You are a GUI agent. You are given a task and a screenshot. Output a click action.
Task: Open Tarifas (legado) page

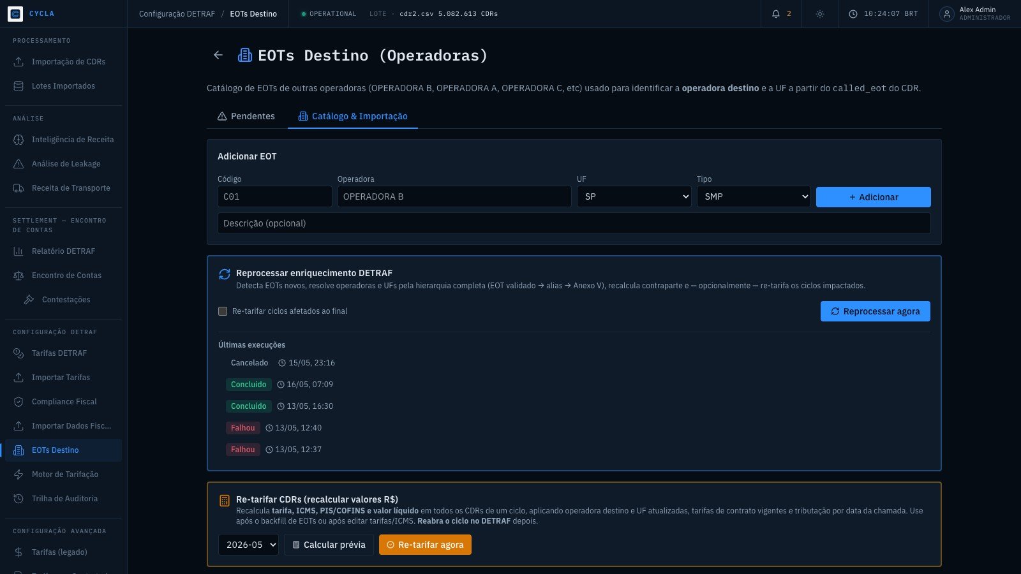(63, 552)
